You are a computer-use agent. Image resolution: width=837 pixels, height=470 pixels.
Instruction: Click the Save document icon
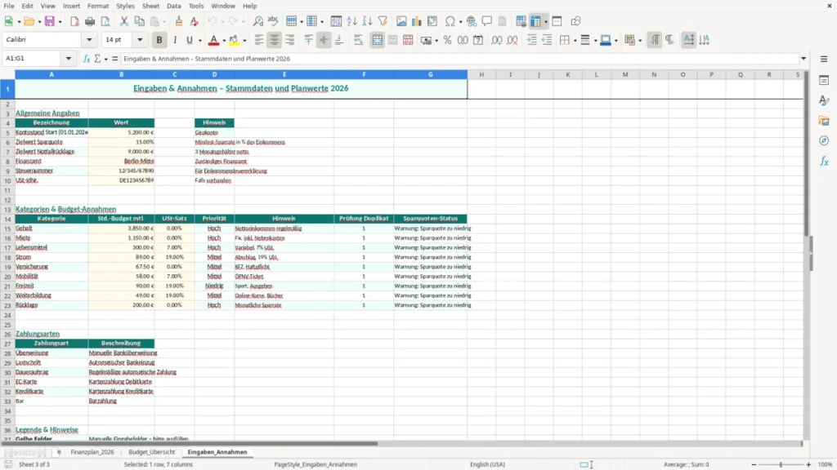point(50,21)
